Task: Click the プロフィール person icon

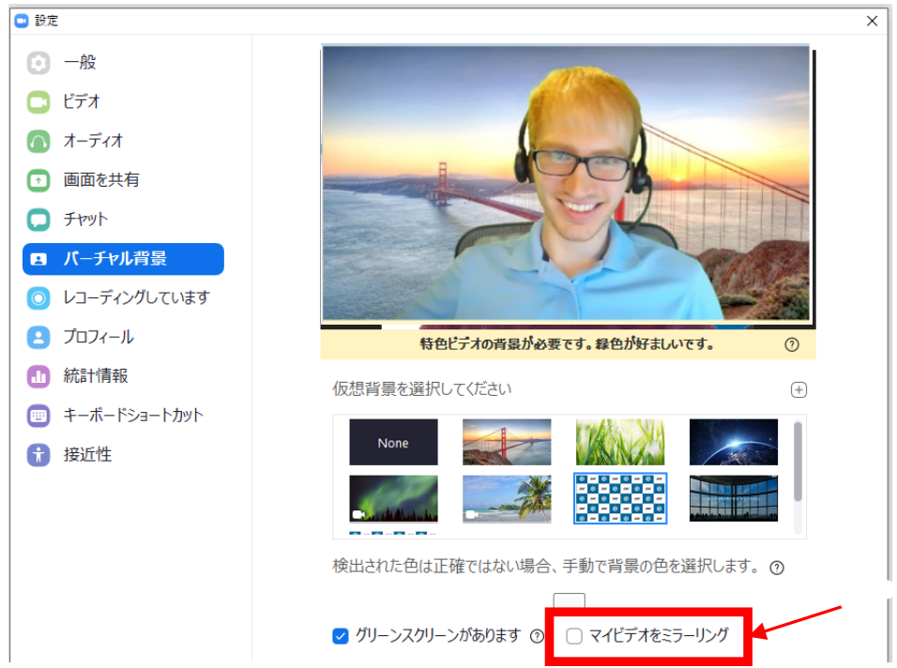Action: [x=38, y=337]
